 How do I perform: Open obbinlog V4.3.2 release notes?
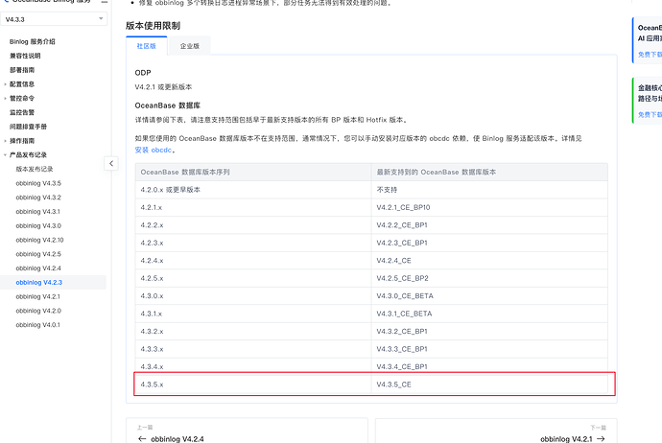coord(38,198)
